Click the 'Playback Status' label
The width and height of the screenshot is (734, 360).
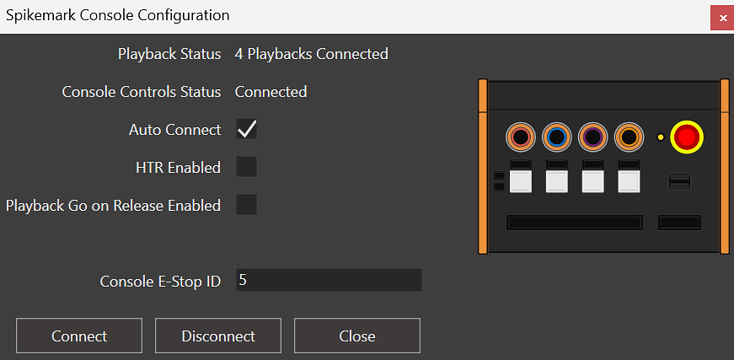[x=169, y=54]
